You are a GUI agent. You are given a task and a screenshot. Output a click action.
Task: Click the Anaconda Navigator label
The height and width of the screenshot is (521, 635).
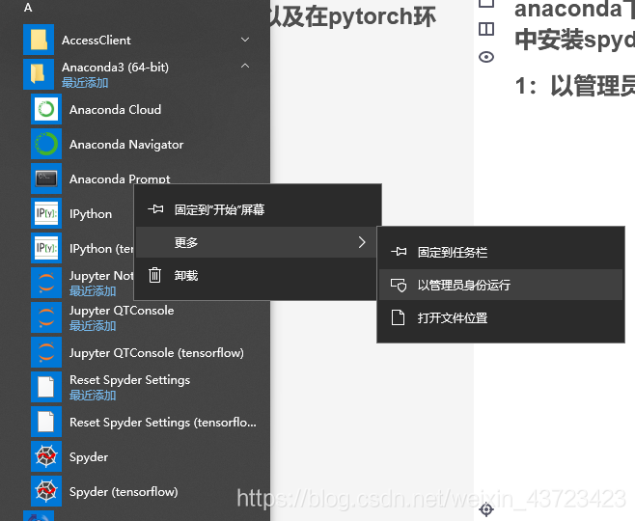pos(126,144)
